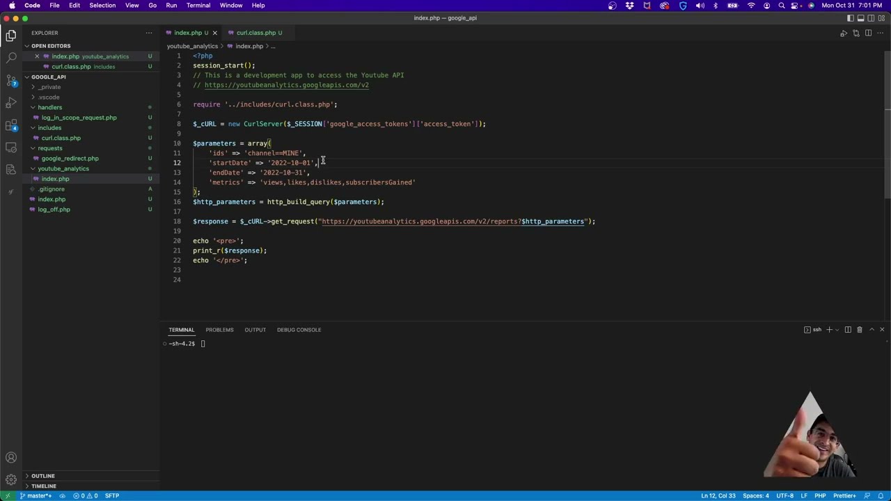
Task: Click the PHP language mode indicator
Action: coord(820,495)
